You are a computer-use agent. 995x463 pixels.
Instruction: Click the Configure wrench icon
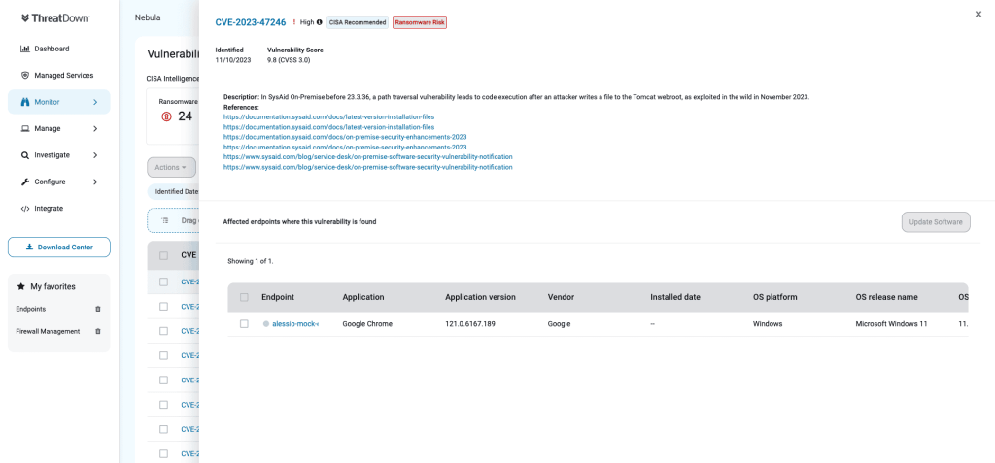[25, 182]
